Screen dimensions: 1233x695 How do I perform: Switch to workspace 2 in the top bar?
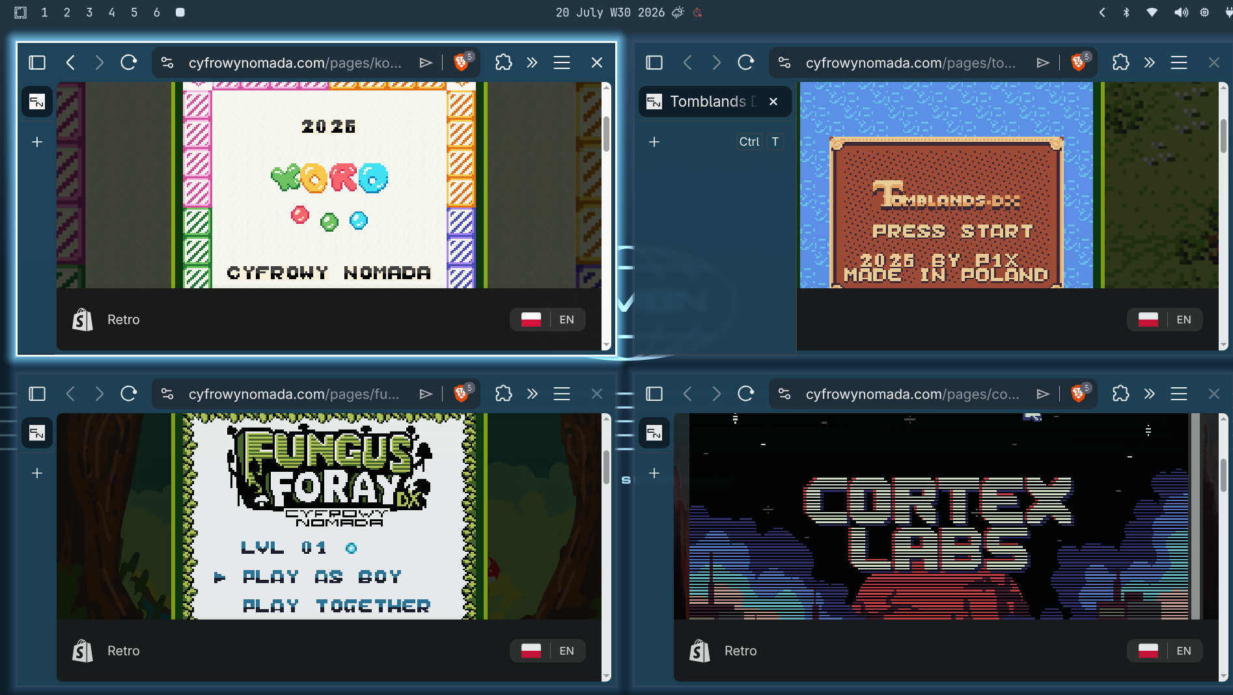point(67,12)
